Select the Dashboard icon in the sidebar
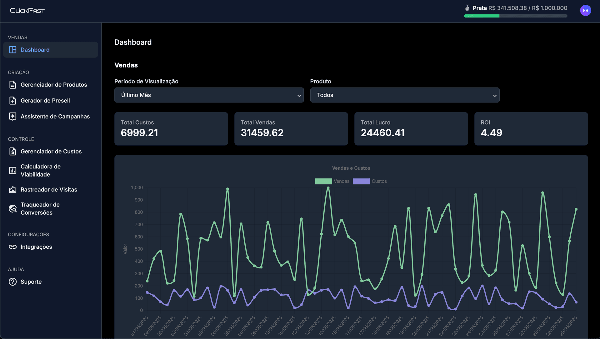 [x=12, y=50]
